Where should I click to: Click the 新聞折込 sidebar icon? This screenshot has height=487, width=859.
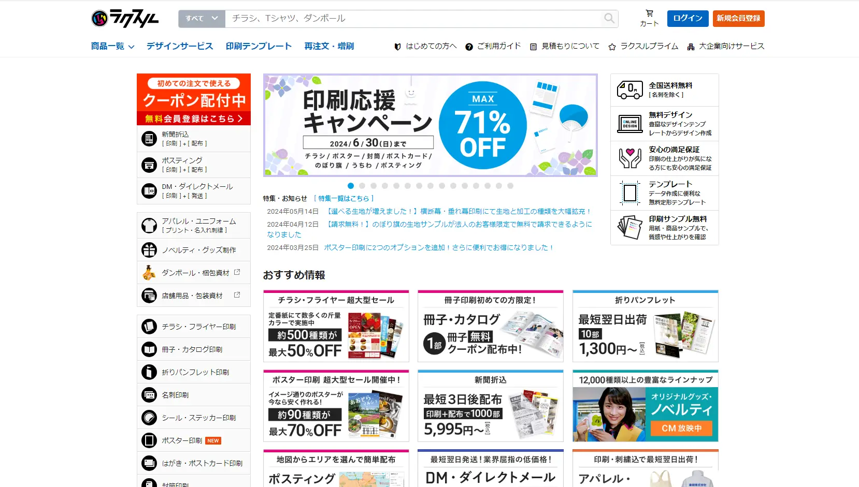[149, 139]
